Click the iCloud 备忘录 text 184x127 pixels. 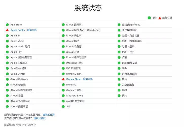click(x=18, y=85)
